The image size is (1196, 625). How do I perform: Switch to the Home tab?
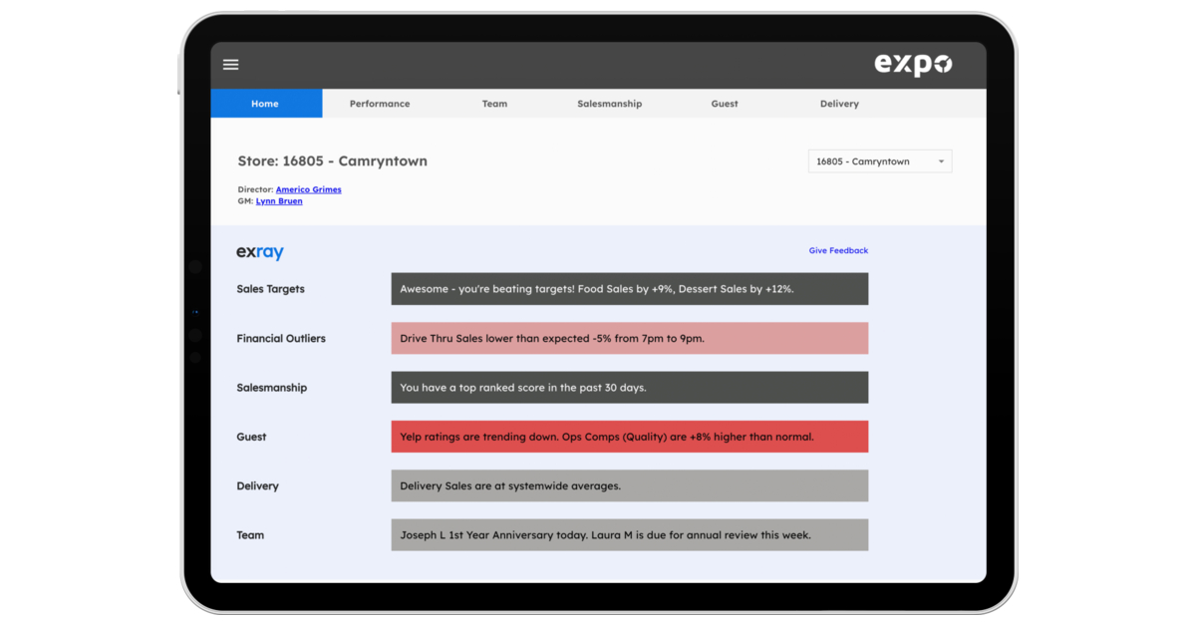tap(265, 104)
